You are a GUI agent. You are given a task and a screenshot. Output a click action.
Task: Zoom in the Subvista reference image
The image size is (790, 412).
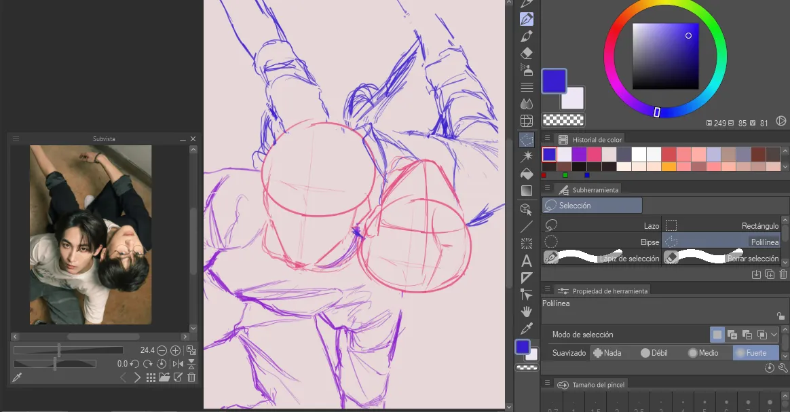click(x=175, y=350)
